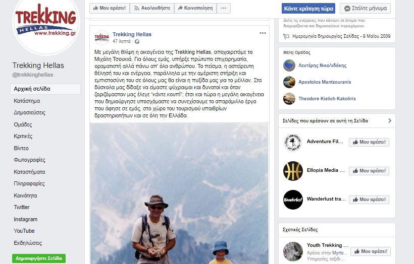Open the post options three-dot menu
414x264 pixels.
[x=263, y=33]
